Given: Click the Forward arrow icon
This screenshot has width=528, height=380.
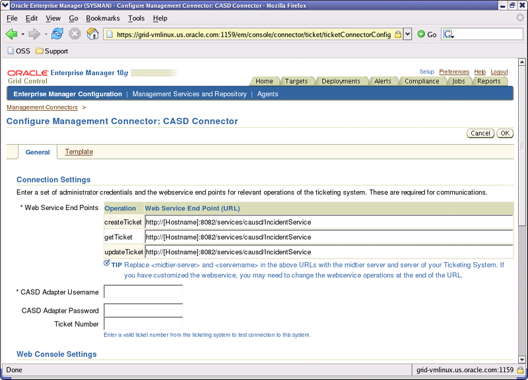Looking at the screenshot, I should click(34, 34).
